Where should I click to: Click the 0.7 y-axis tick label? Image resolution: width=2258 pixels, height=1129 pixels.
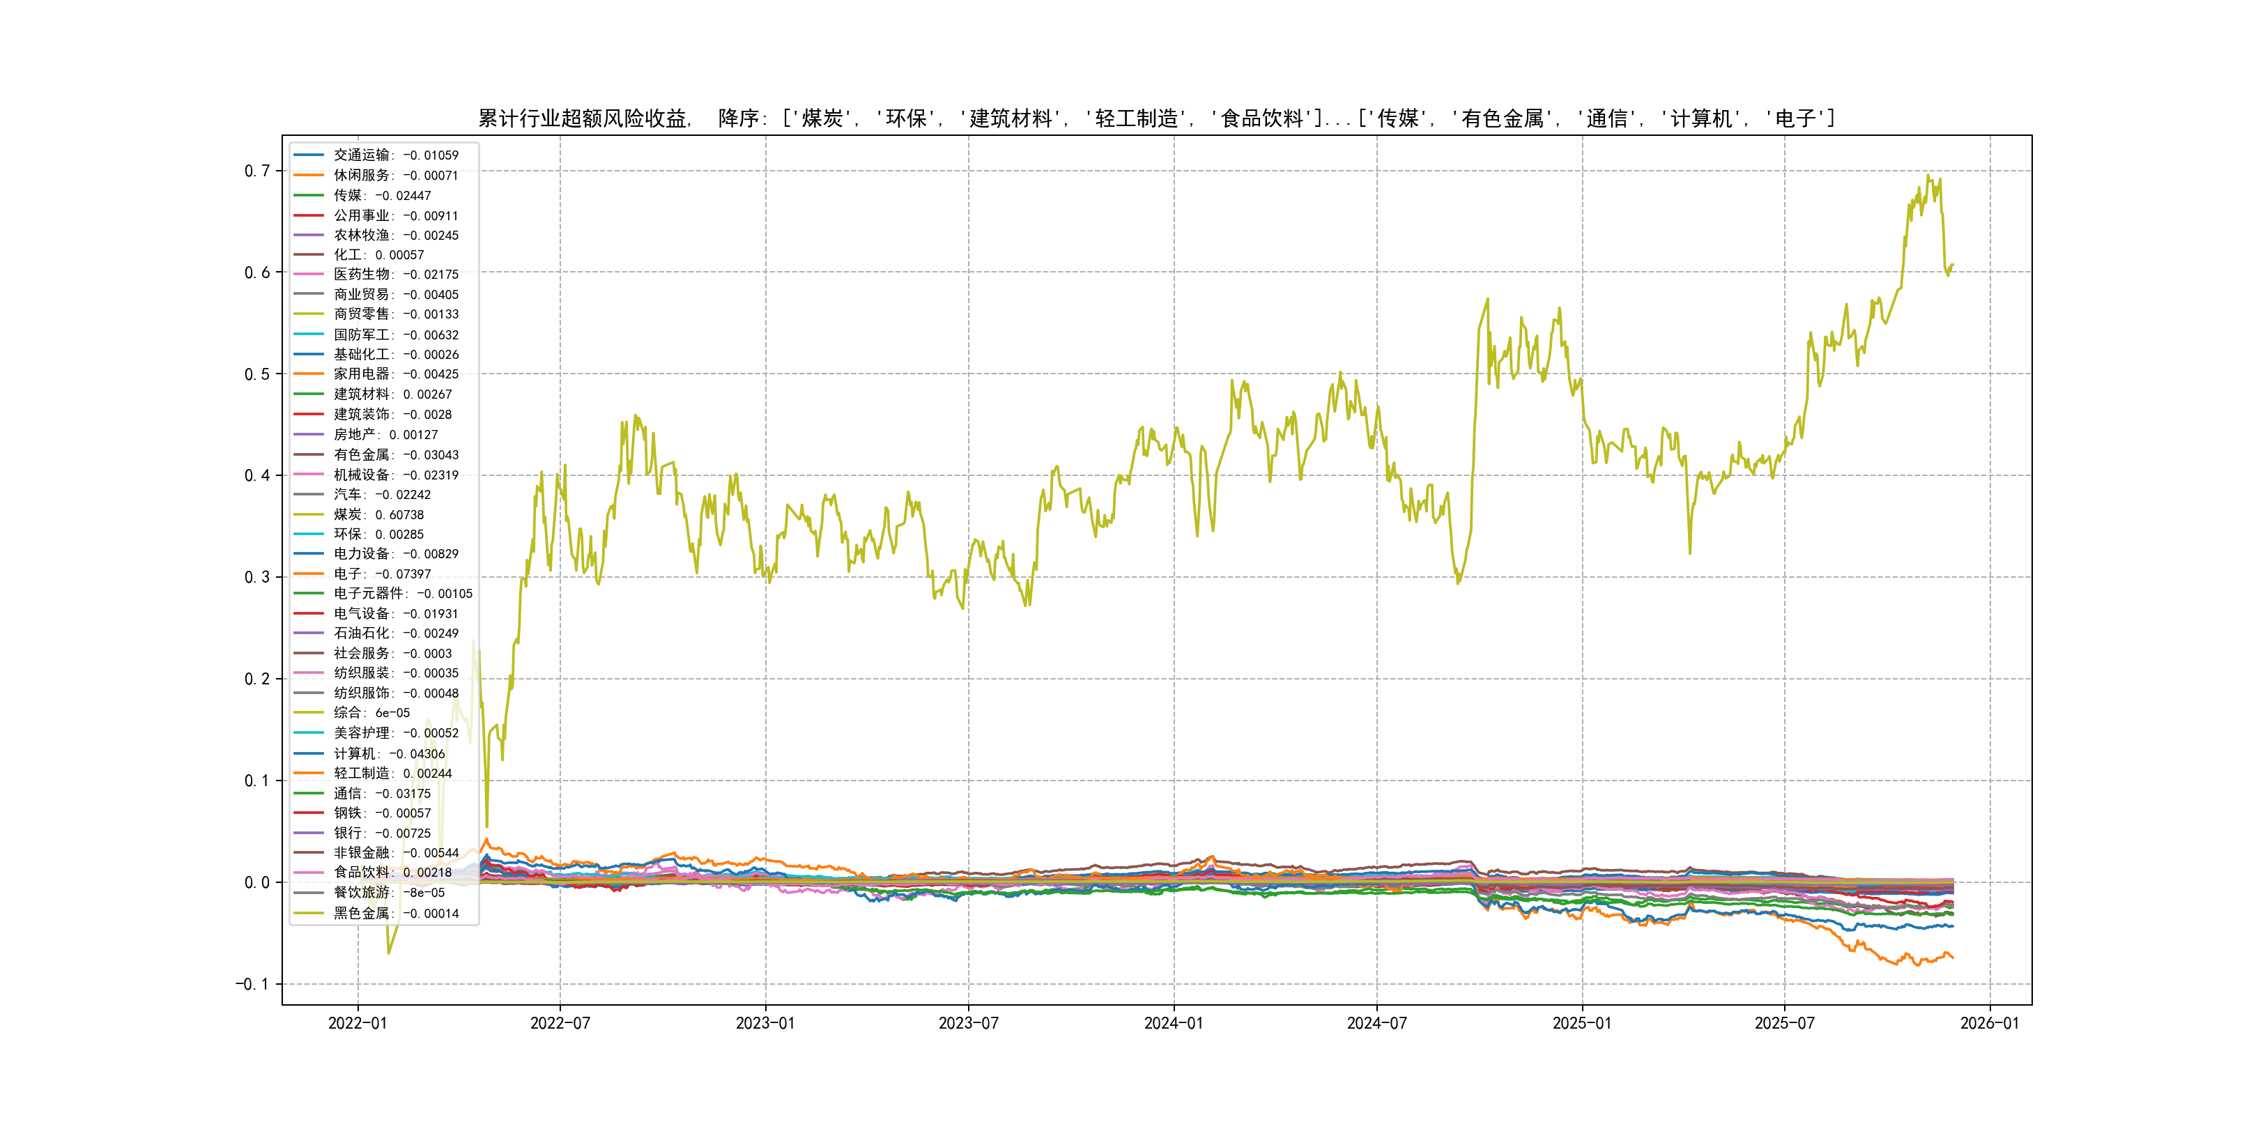point(257,171)
